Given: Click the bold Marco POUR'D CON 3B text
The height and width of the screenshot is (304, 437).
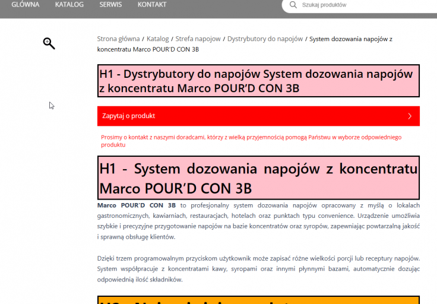Looking at the screenshot, I should 137,205.
